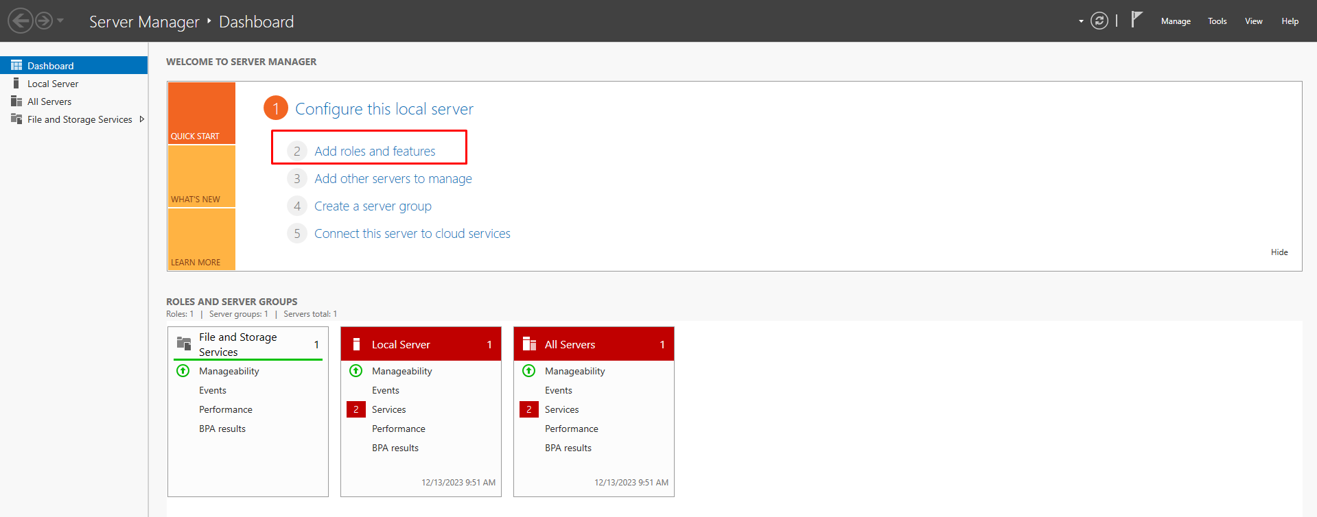1317x517 pixels.
Task: Click the step 3 number circle
Action: point(296,178)
